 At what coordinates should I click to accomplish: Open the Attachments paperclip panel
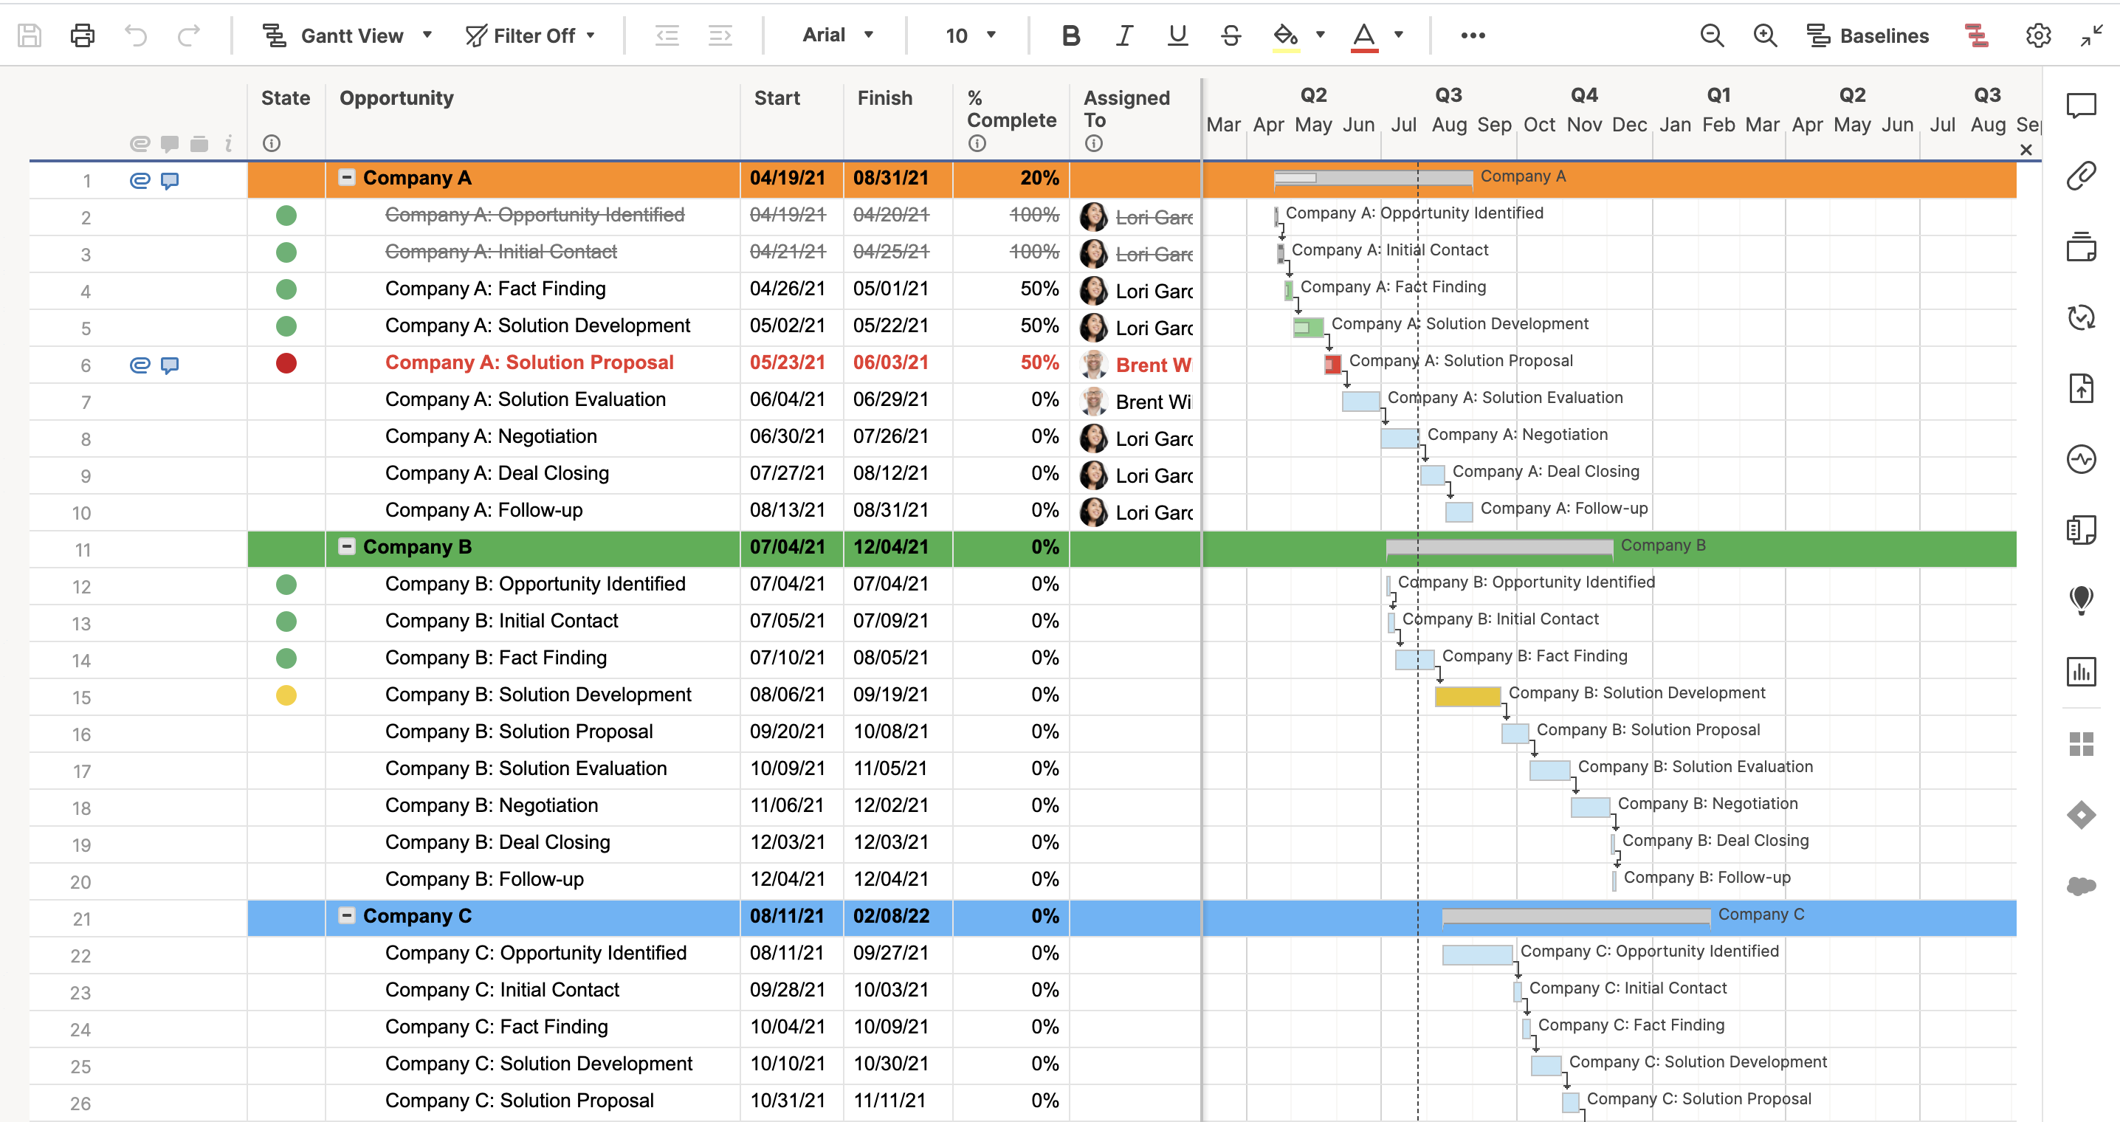click(x=2080, y=176)
